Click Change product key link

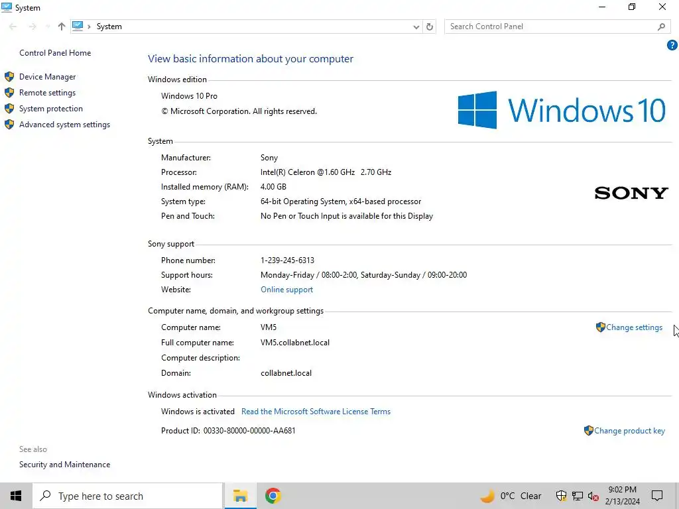[629, 431]
